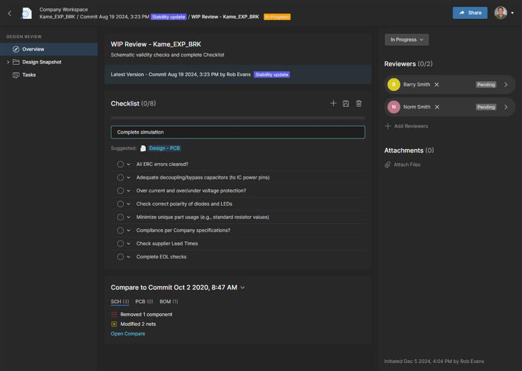Check off 'All ERC errors cleared?' item

(x=121, y=164)
